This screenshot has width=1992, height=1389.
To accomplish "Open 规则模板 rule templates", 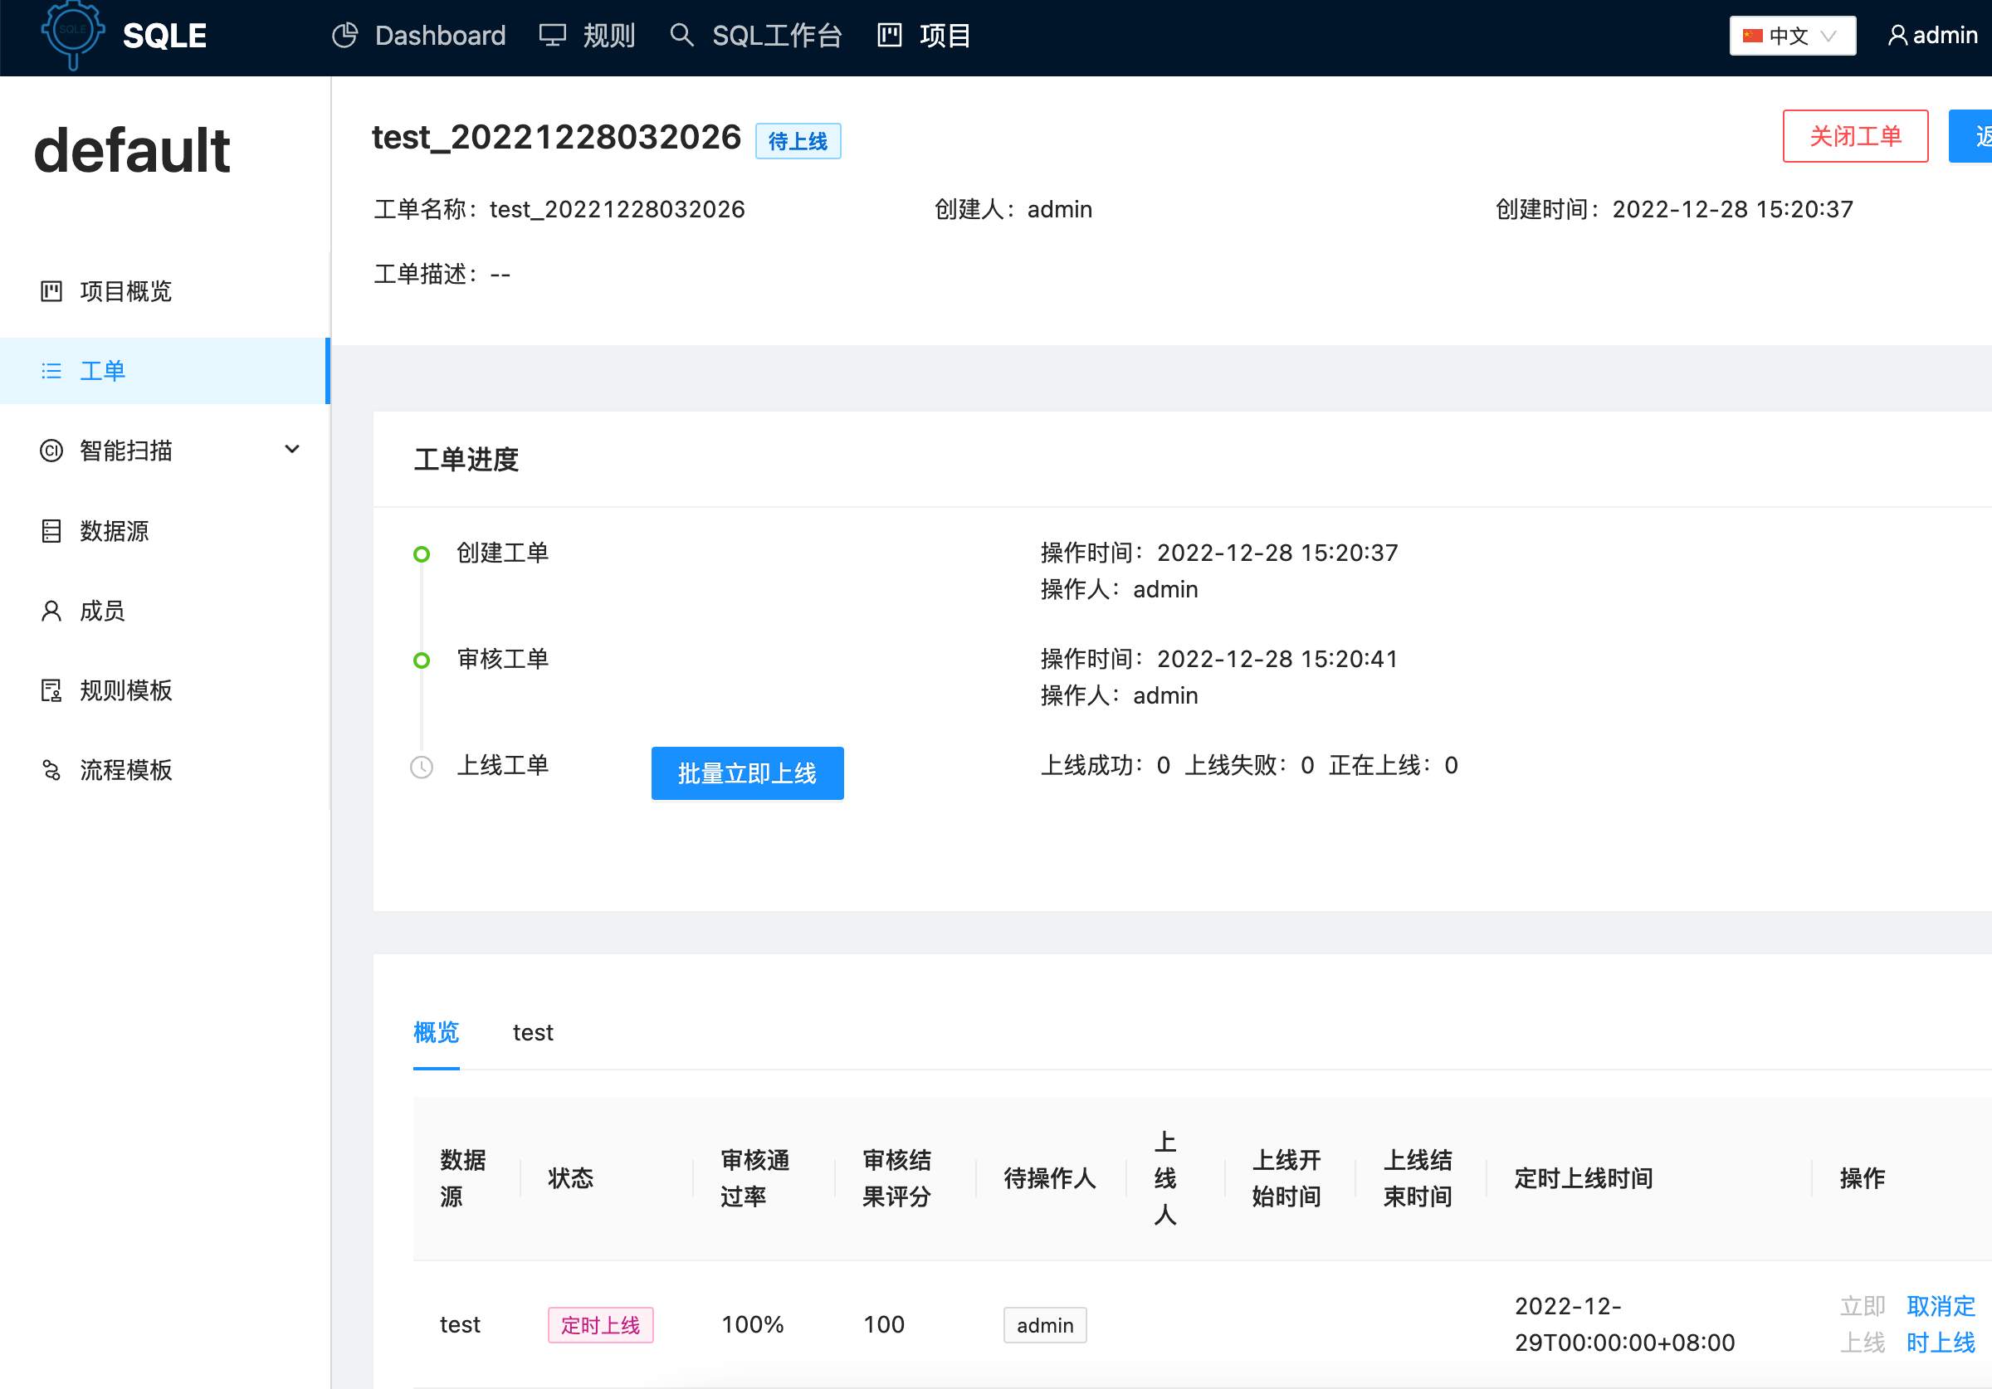I will pyautogui.click(x=126, y=690).
